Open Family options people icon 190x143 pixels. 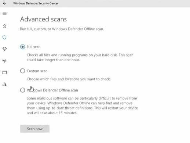pos(4,84)
